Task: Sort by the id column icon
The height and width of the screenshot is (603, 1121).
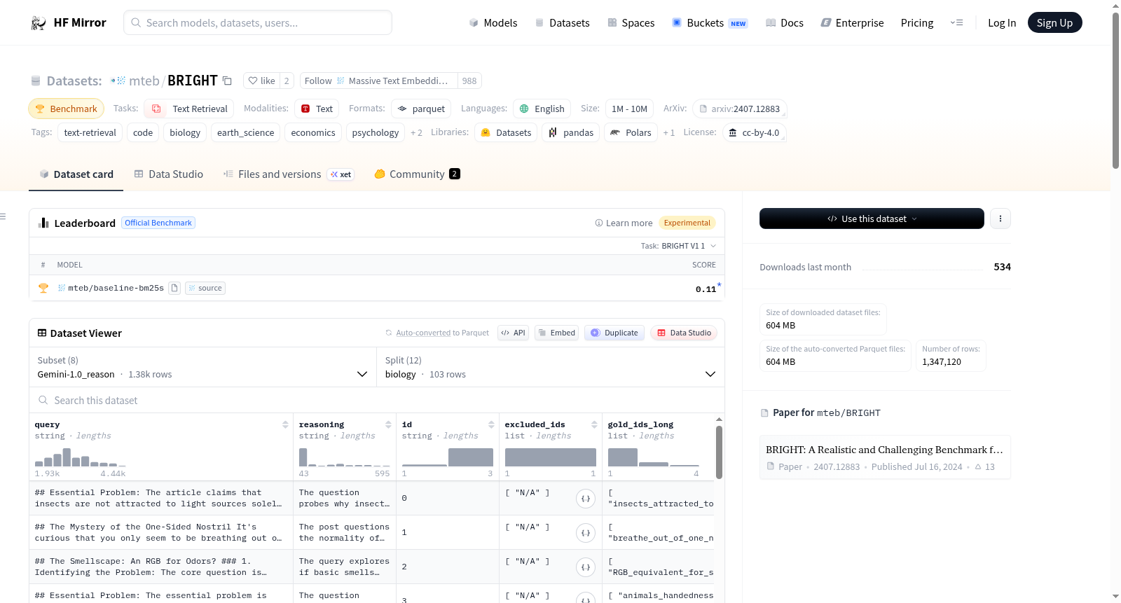Action: [491, 424]
